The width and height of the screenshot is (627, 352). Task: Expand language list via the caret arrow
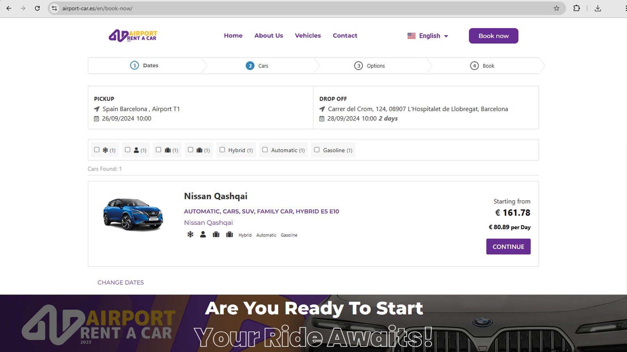(x=446, y=36)
